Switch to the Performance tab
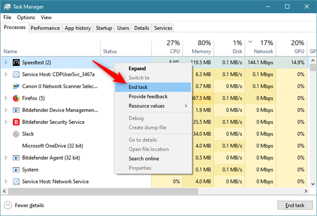 pos(45,28)
